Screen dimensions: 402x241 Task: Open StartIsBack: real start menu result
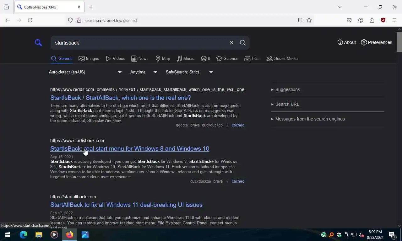coord(130,148)
